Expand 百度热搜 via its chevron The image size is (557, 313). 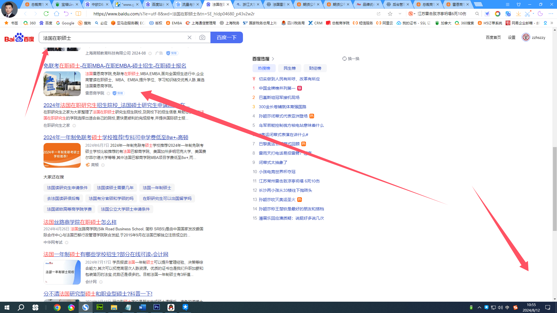point(273,59)
